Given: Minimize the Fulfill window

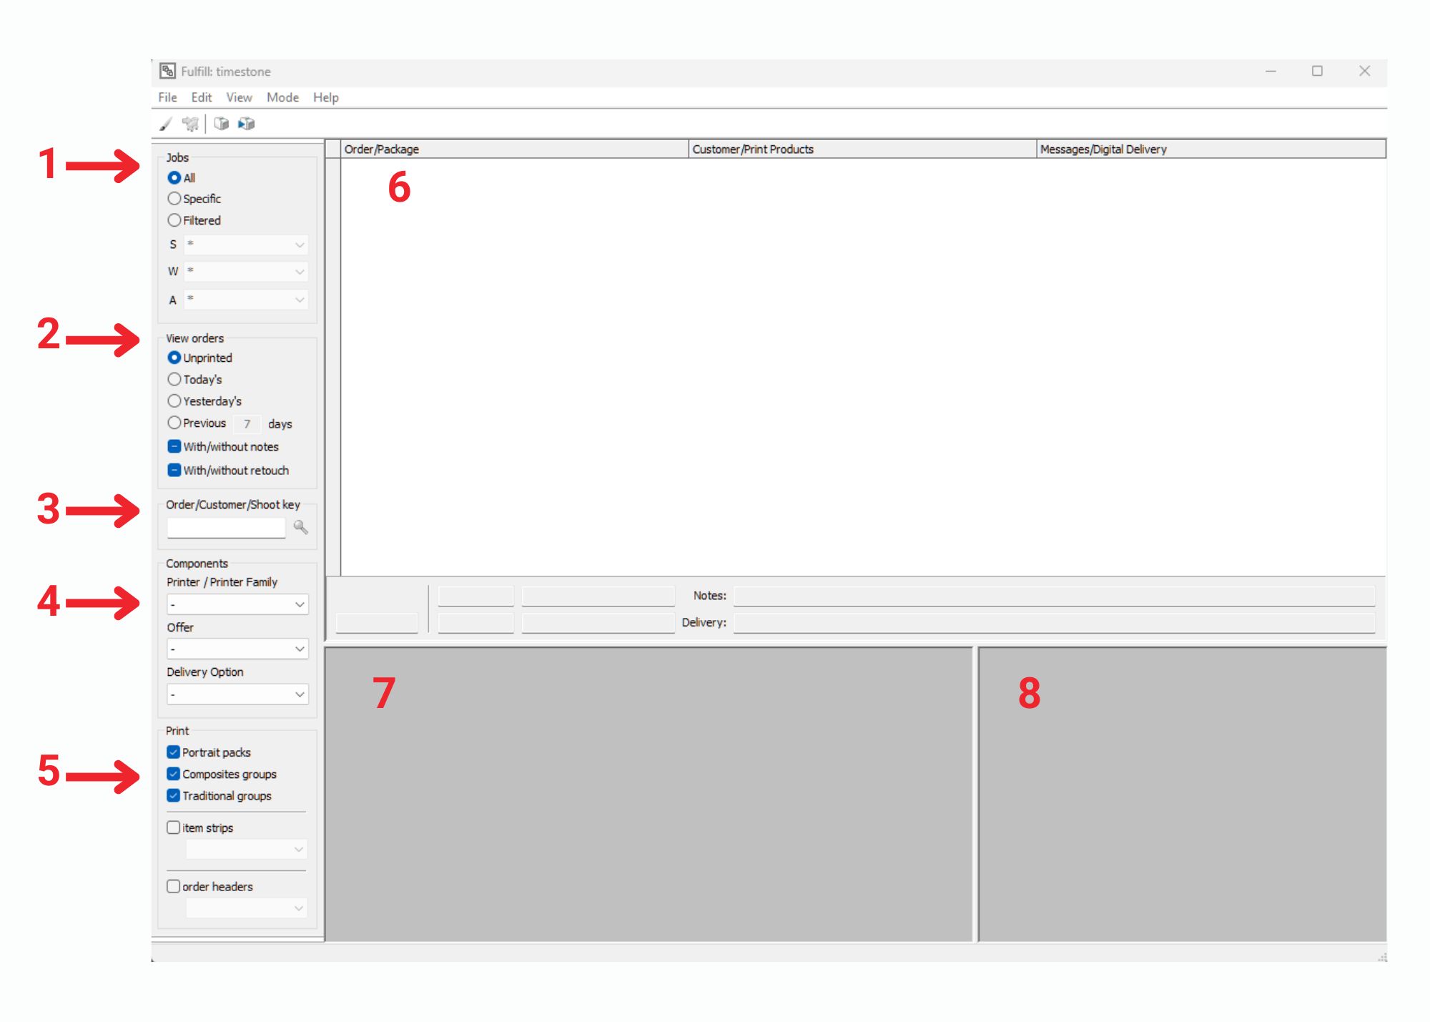Looking at the screenshot, I should tap(1271, 71).
